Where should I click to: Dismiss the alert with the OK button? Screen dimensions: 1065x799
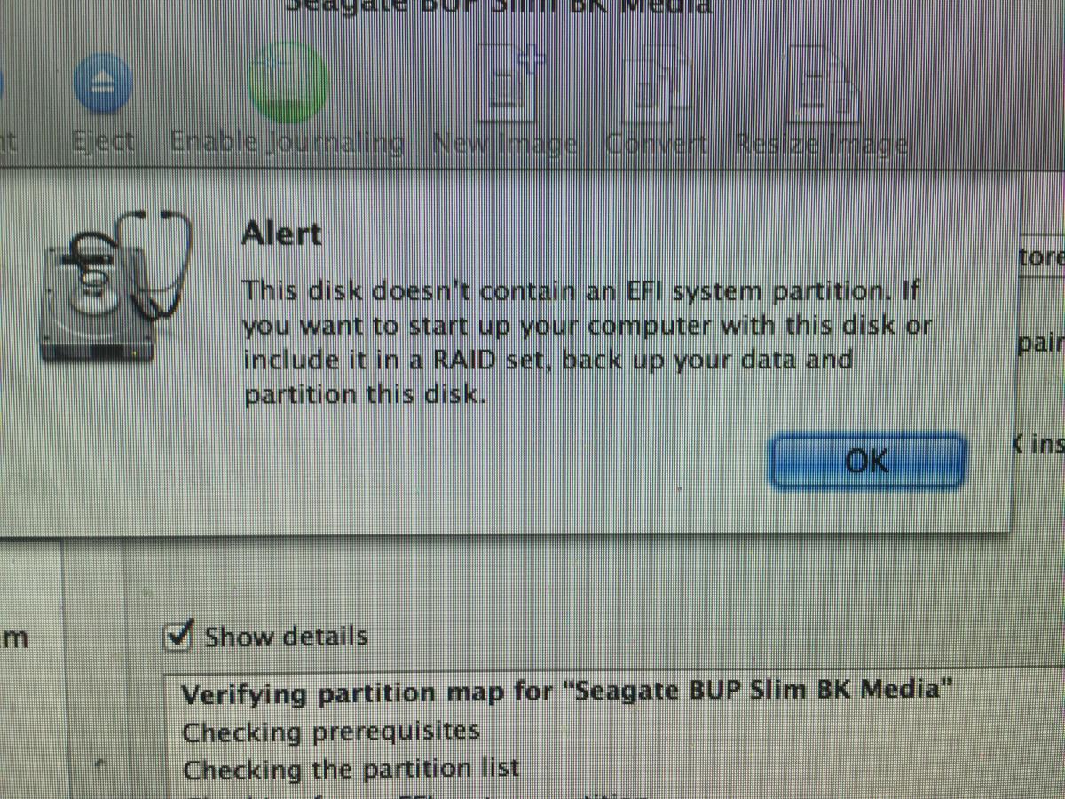866,460
